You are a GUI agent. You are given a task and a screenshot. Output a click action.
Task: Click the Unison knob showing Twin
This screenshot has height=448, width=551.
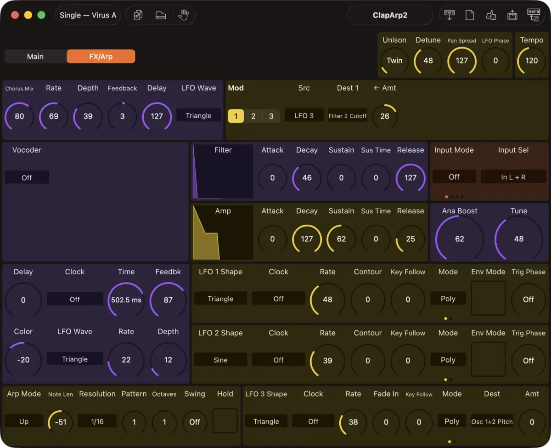pyautogui.click(x=394, y=61)
